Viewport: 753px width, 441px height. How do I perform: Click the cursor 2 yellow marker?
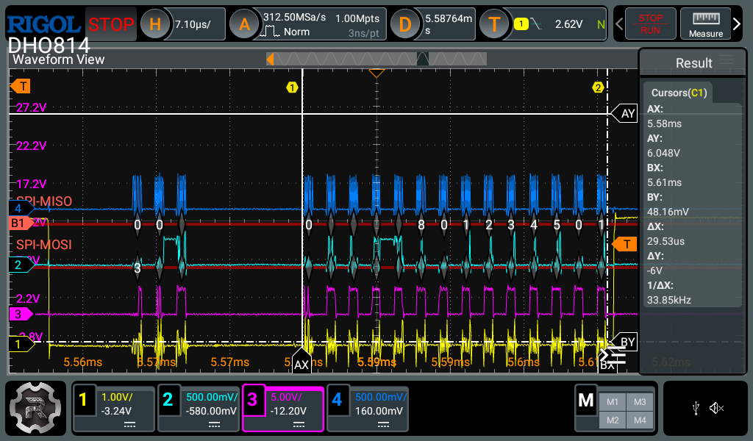[598, 87]
